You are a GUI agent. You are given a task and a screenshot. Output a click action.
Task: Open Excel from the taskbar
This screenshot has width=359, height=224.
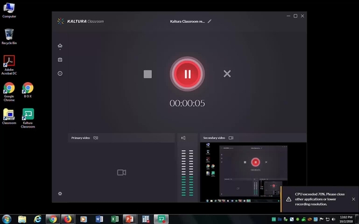[114, 219]
